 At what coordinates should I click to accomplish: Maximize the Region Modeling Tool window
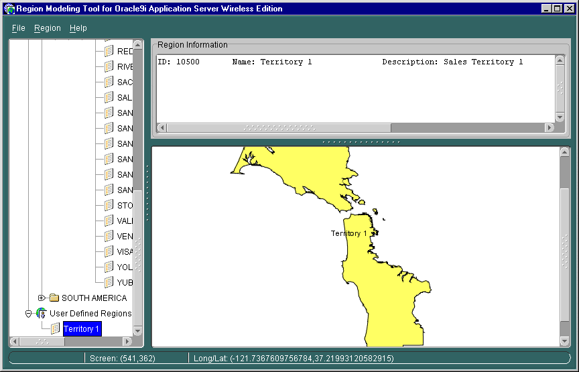pyautogui.click(x=558, y=9)
